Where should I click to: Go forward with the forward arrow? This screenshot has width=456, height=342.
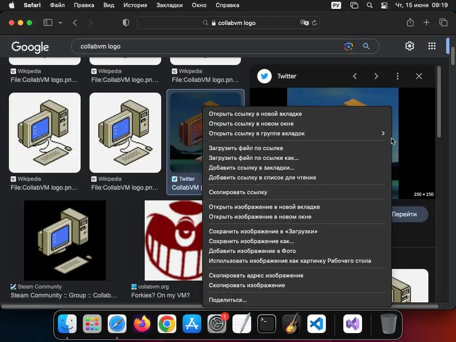pos(90,23)
